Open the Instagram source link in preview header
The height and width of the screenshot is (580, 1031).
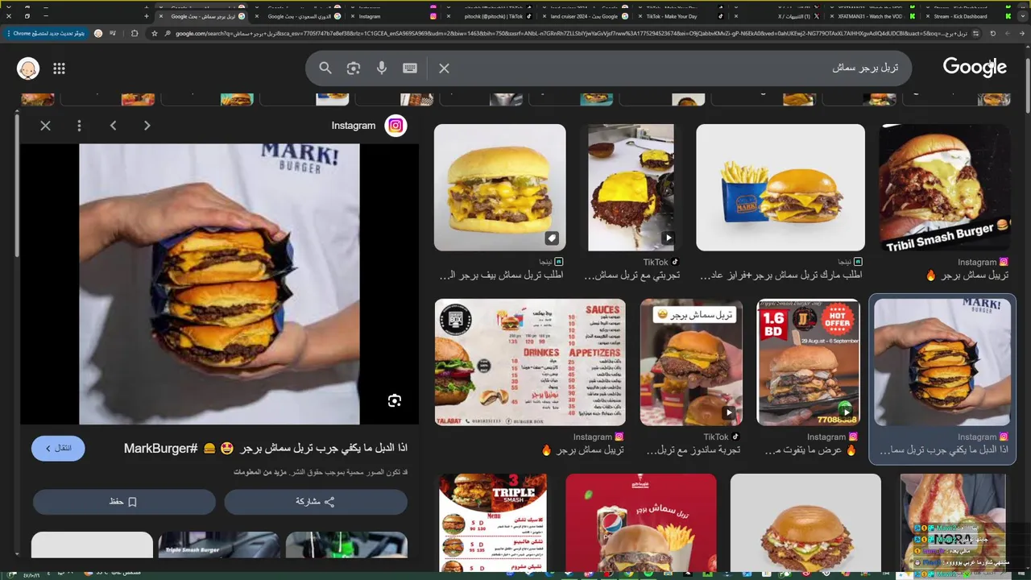354,126
